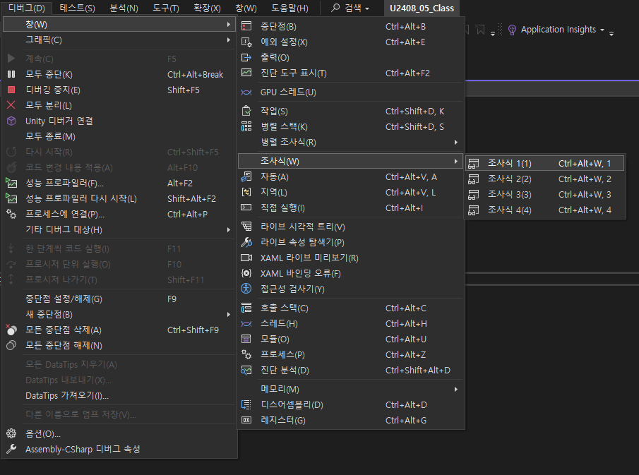This screenshot has width=639, height=475.
Task: Click the 디스어셈블리(D) icon
Action: point(246,405)
